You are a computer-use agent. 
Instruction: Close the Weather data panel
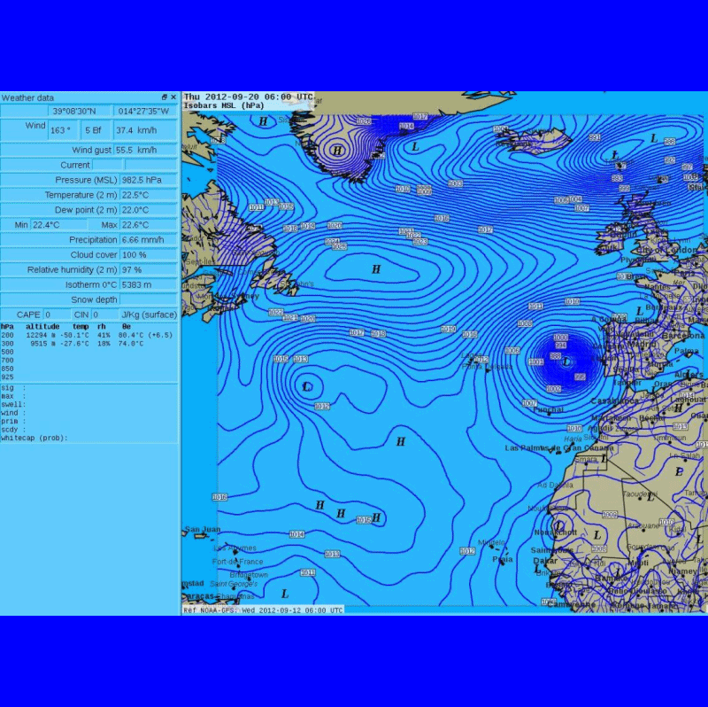click(173, 97)
